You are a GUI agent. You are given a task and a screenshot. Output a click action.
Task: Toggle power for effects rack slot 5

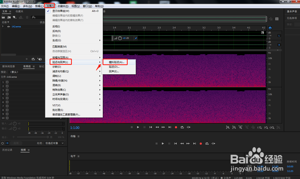point(7,98)
